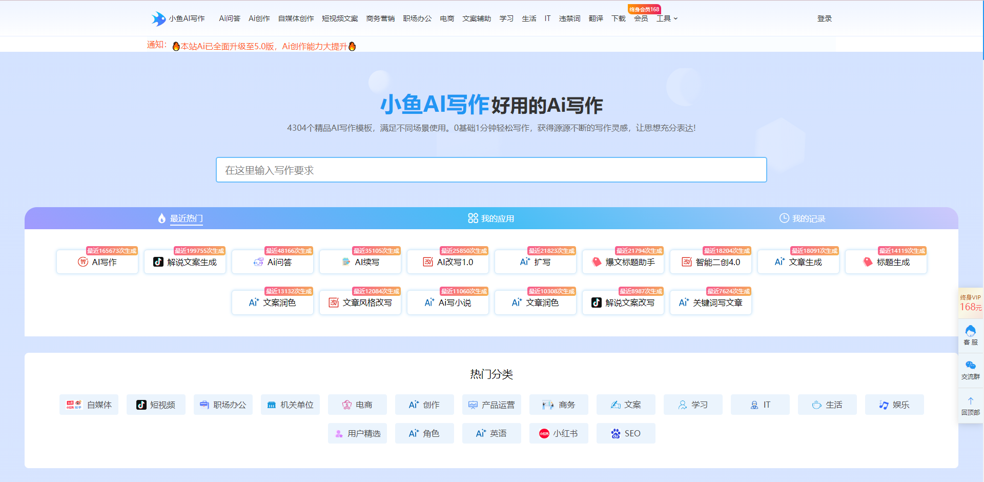The image size is (984, 482).
Task: Open the 解说文案生成 TikTok icon tile
Action: click(158, 262)
